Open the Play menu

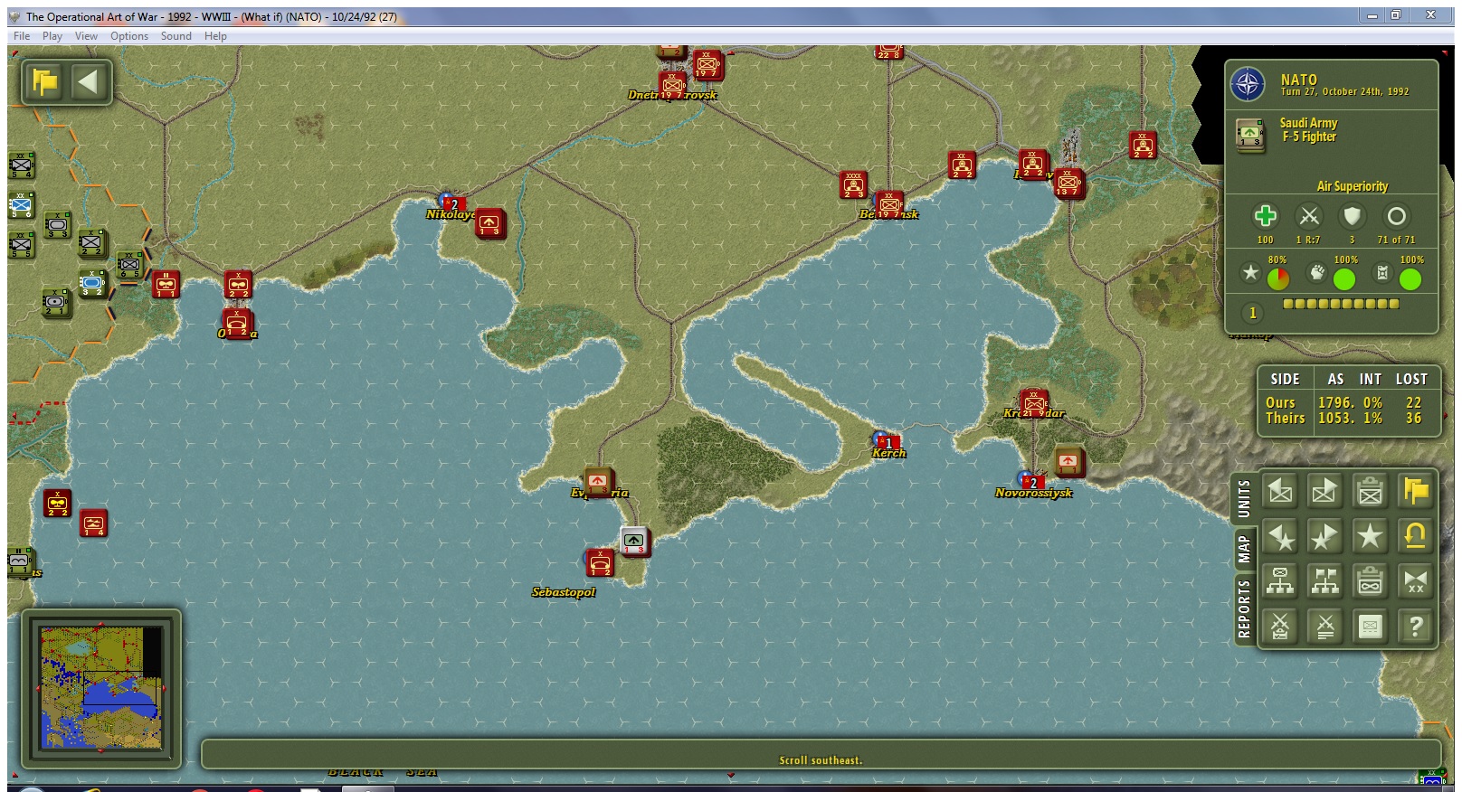[x=52, y=36]
